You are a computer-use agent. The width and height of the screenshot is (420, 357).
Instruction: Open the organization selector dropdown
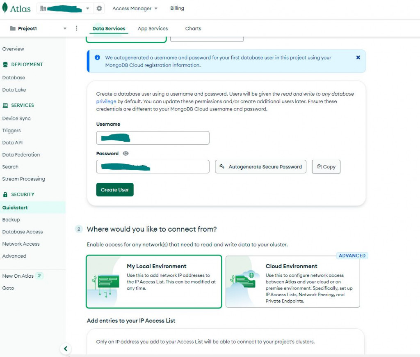coord(65,8)
